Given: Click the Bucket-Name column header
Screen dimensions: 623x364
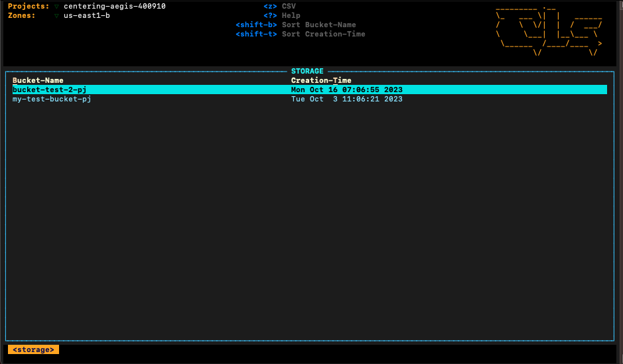Looking at the screenshot, I should click(38, 80).
